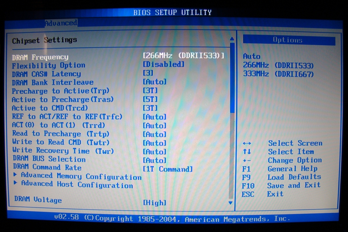
Task: Select Auto in the Options panel
Action: pos(252,56)
